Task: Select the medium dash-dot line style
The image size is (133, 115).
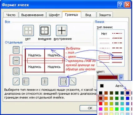Action: (x=117, y=43)
